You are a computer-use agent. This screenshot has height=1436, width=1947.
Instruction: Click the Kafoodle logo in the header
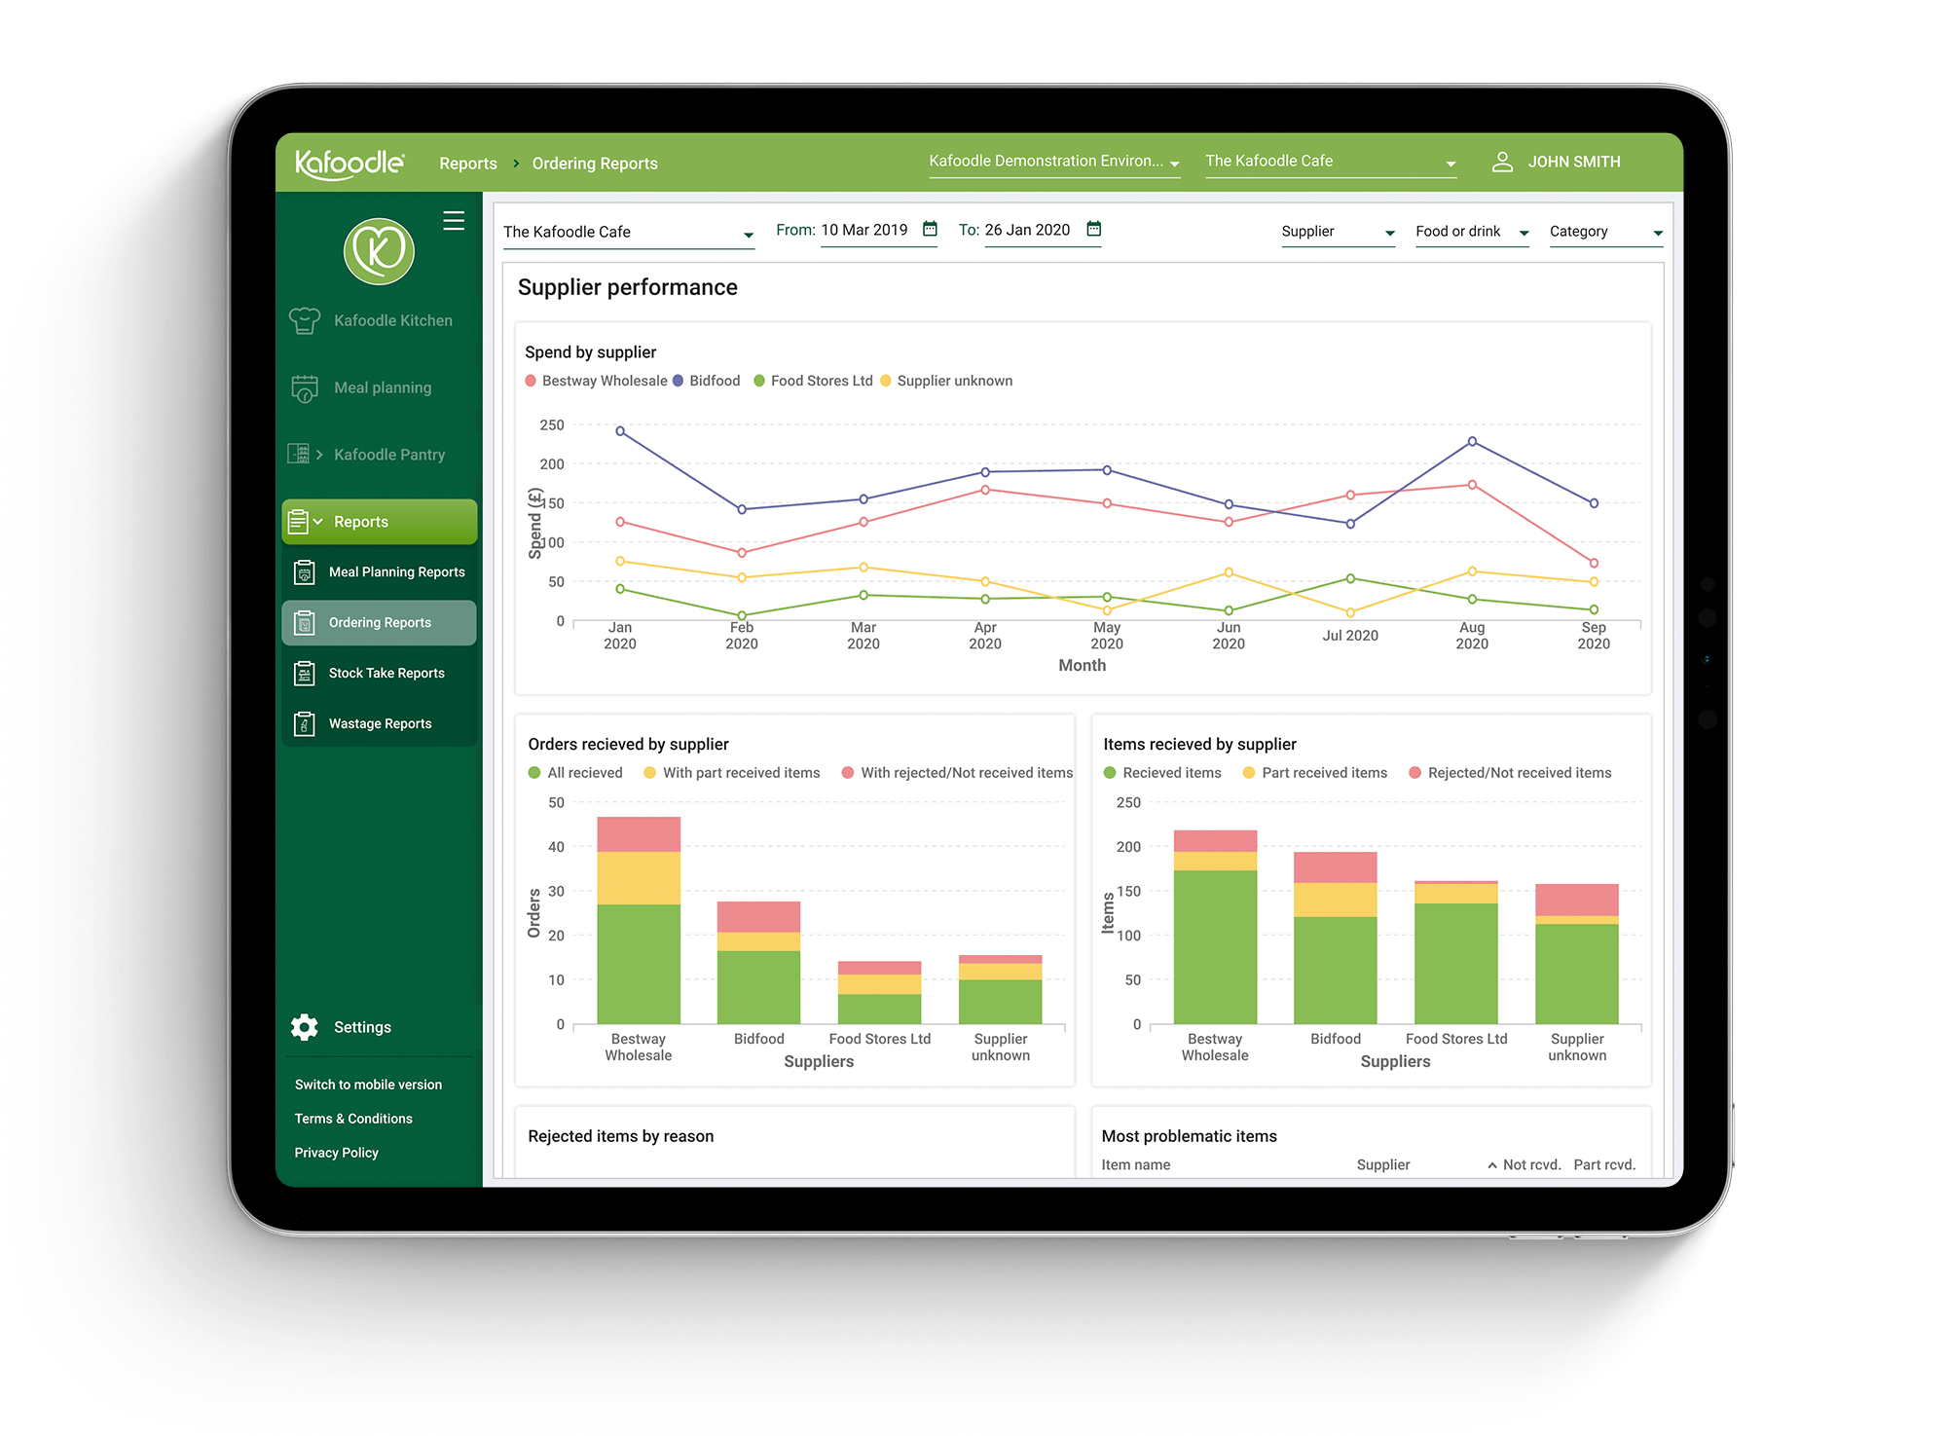349,163
